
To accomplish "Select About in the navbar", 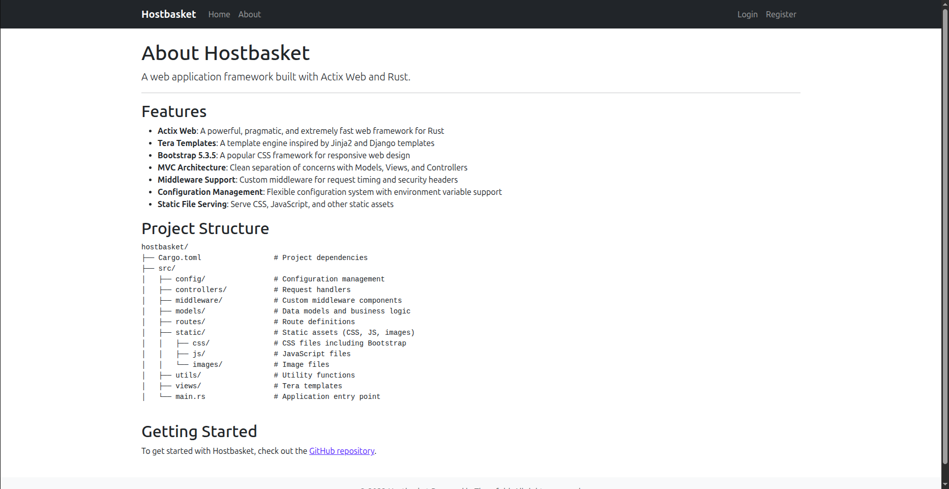I will click(x=249, y=14).
